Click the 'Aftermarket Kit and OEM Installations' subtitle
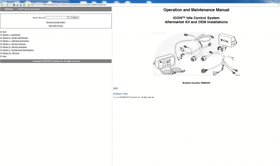Screen dimensions: 280x166 tap(196, 22)
